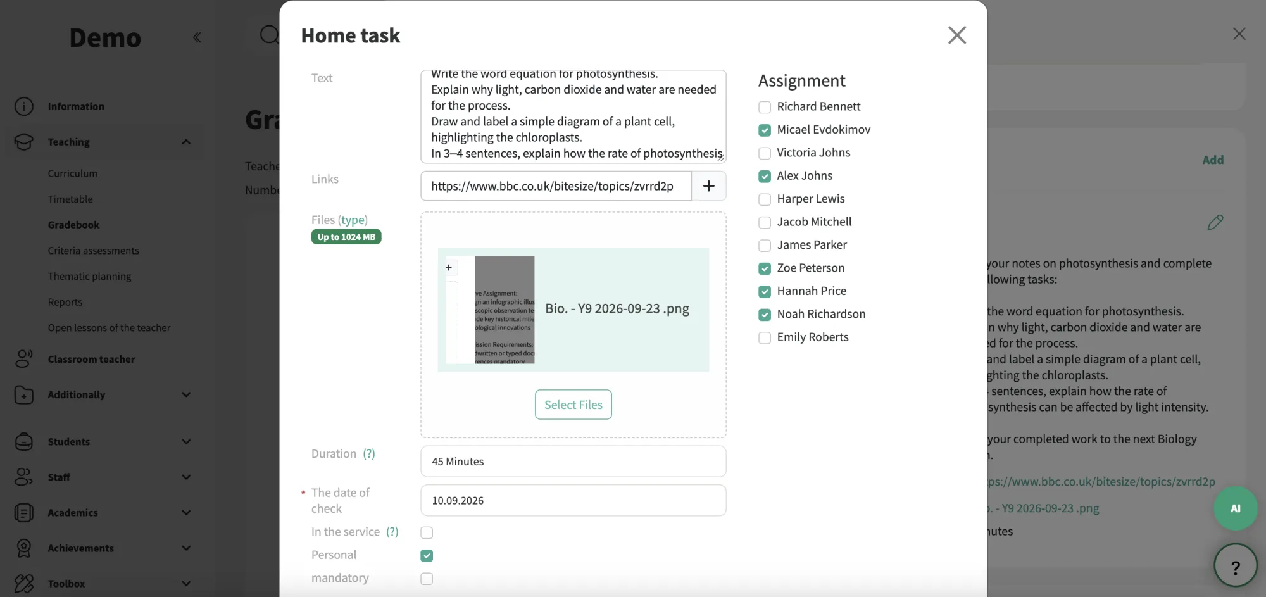Uncheck Zoe Peterson
The height and width of the screenshot is (597, 1266).
pos(765,268)
